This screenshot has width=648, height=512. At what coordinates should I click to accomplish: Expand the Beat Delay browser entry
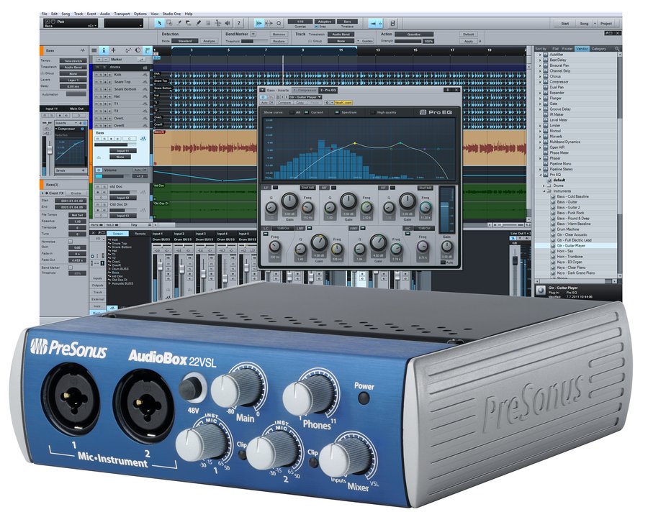[540, 60]
